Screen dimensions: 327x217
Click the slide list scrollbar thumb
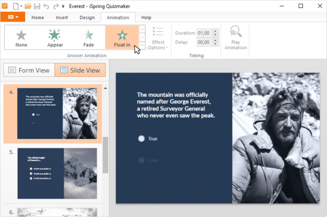106,155
